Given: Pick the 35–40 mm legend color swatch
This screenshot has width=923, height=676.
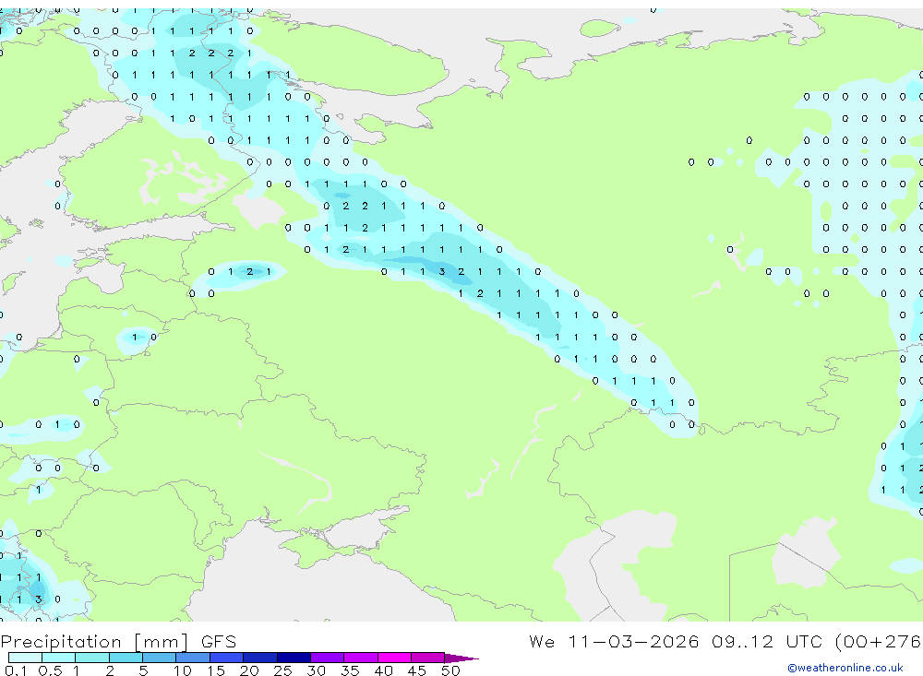Looking at the screenshot, I should pyautogui.click(x=360, y=658).
